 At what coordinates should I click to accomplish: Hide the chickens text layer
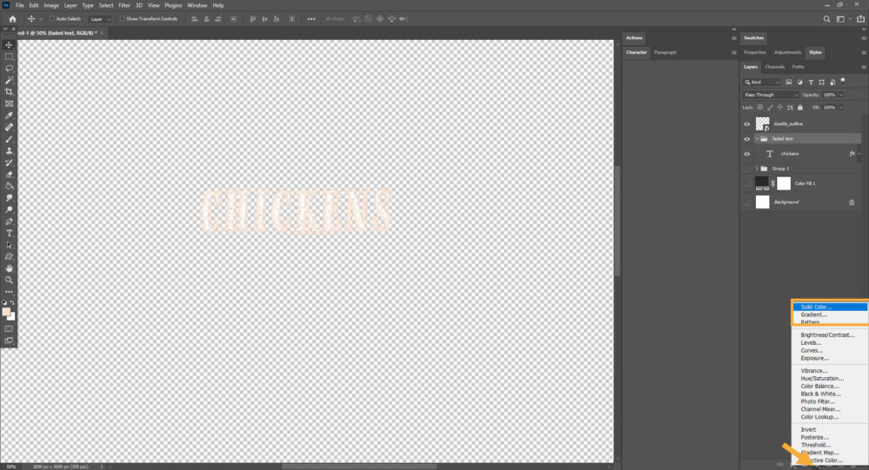pyautogui.click(x=746, y=154)
